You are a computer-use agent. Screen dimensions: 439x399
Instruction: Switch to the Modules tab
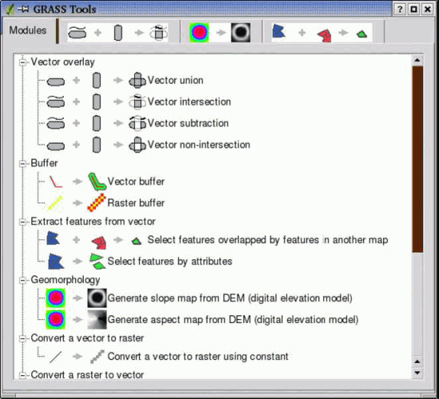pyautogui.click(x=28, y=30)
